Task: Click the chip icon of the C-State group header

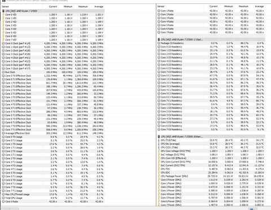Action: (159, 40)
